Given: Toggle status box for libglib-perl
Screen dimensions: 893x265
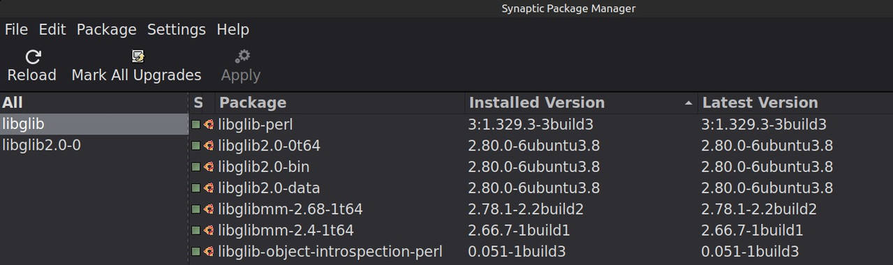Looking at the screenshot, I should pos(196,125).
